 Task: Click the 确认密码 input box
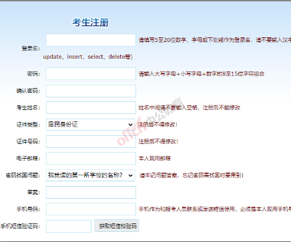(x=91, y=91)
